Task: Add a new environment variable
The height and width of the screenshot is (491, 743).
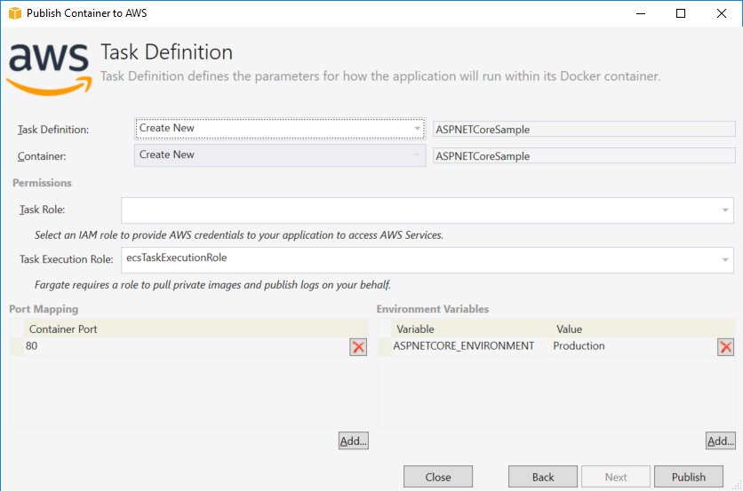Action: 720,441
